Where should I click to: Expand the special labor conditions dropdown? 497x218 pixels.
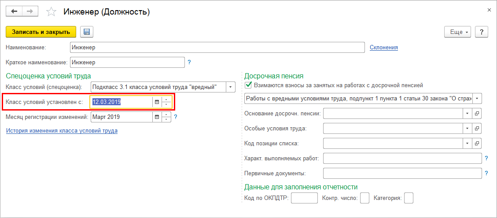coord(467,129)
